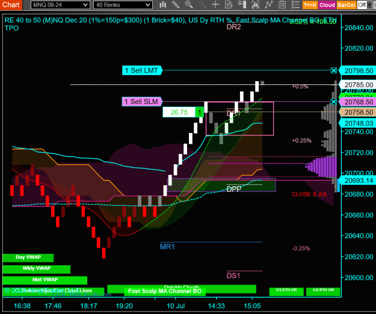The image size is (376, 314).
Task: Select the Chart tab
Action: coord(11,5)
